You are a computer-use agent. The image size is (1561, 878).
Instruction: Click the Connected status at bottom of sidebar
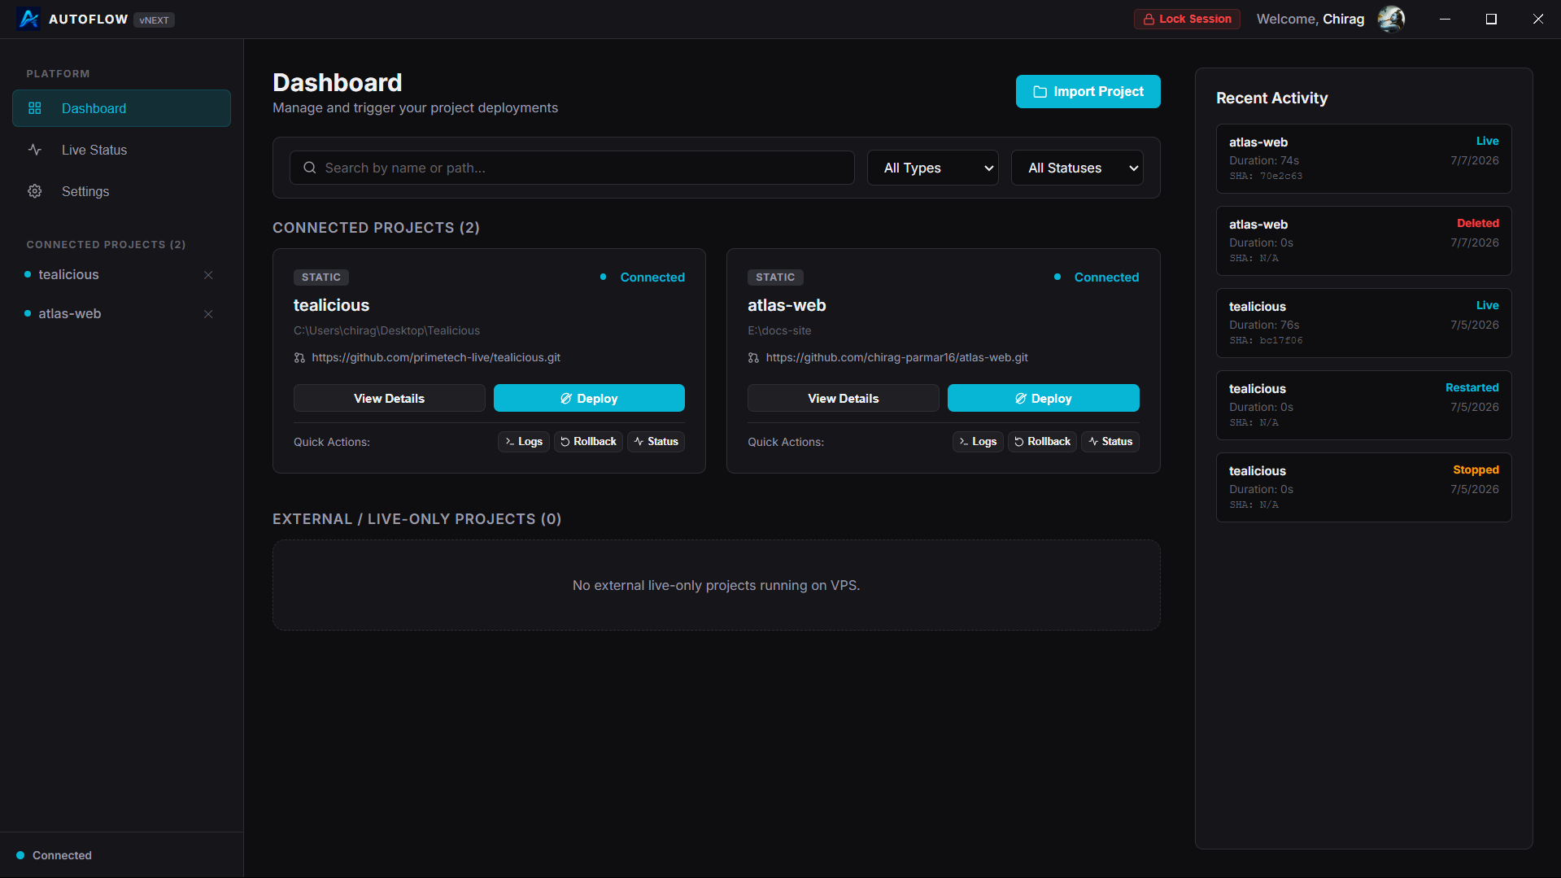tap(55, 855)
